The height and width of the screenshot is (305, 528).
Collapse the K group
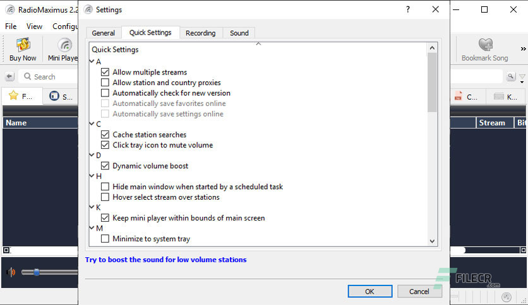click(x=92, y=207)
